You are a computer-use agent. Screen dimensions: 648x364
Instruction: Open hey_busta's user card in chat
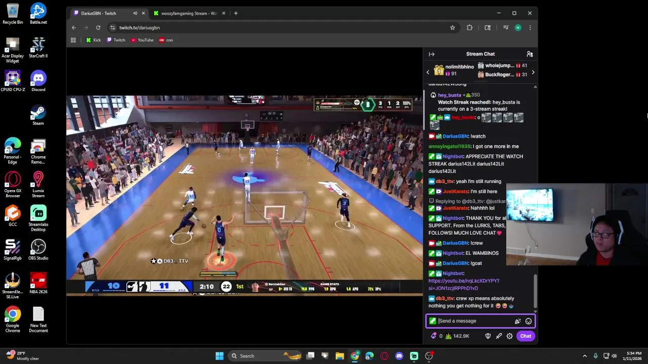(450, 95)
